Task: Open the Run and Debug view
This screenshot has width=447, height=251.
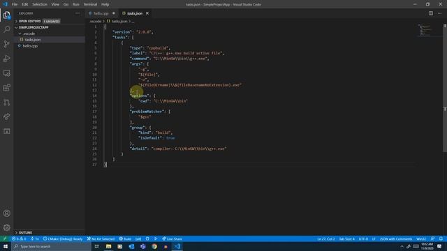Action: [x=6, y=59]
